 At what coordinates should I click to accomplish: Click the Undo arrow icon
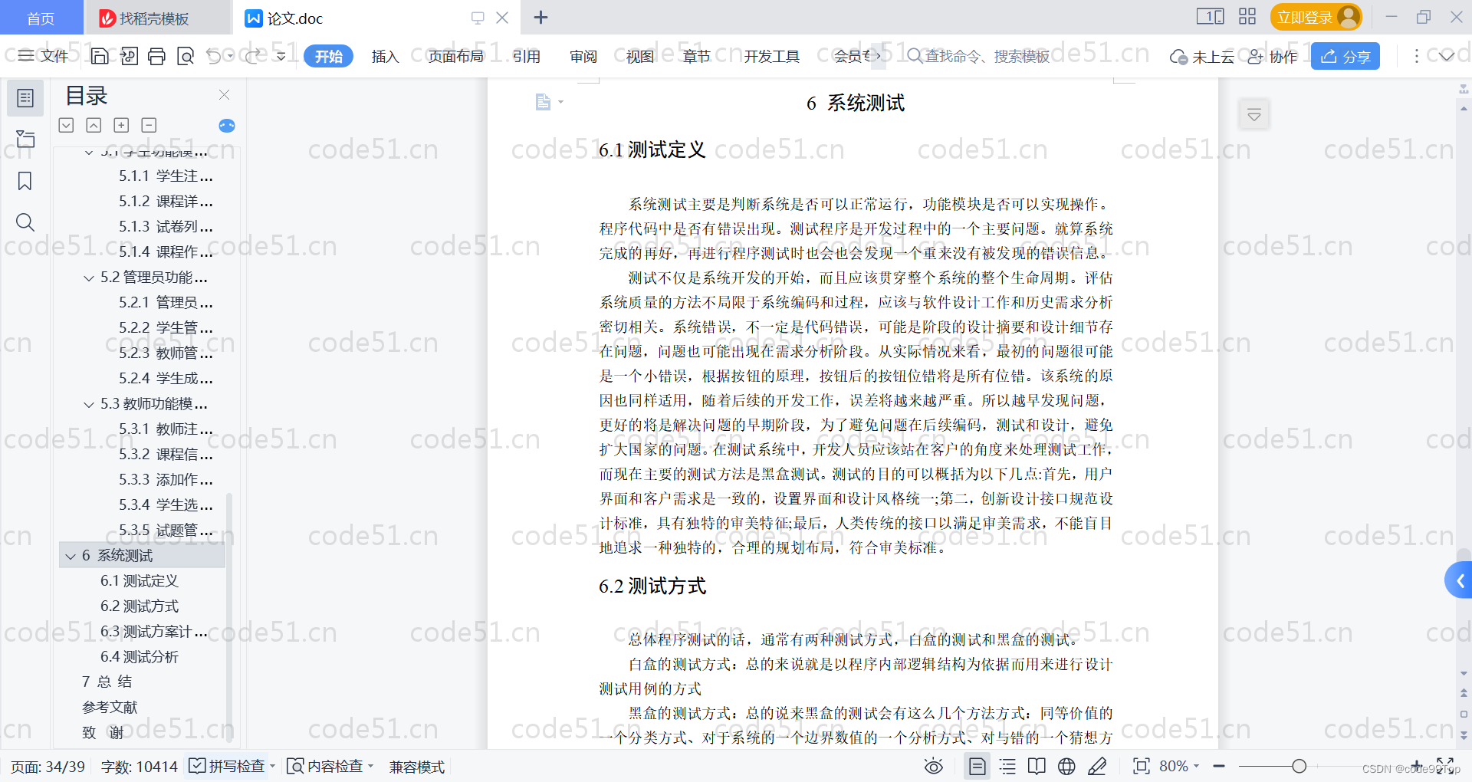214,56
